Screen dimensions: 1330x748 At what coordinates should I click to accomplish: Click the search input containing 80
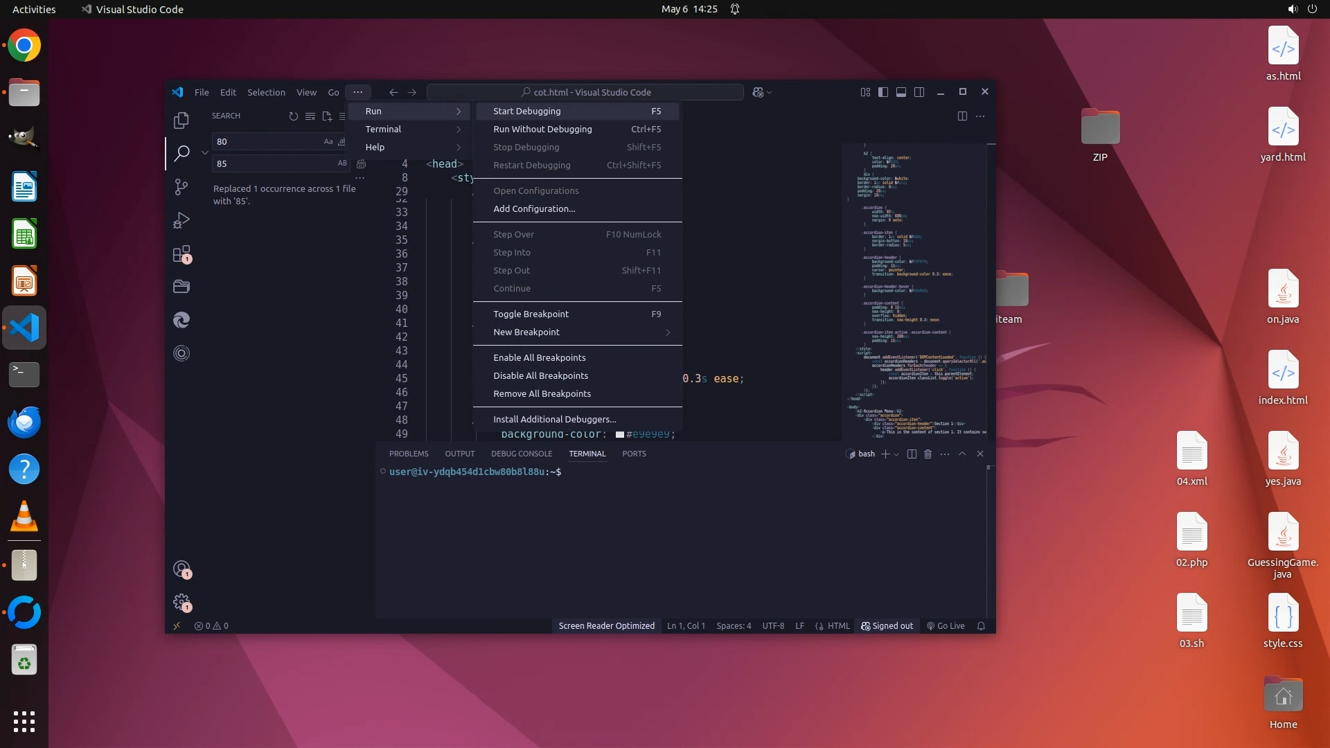click(267, 141)
